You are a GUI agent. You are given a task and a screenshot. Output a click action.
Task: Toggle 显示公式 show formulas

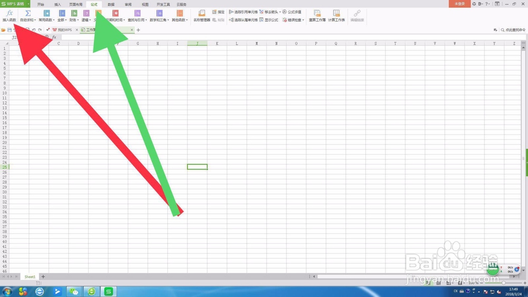[269, 20]
